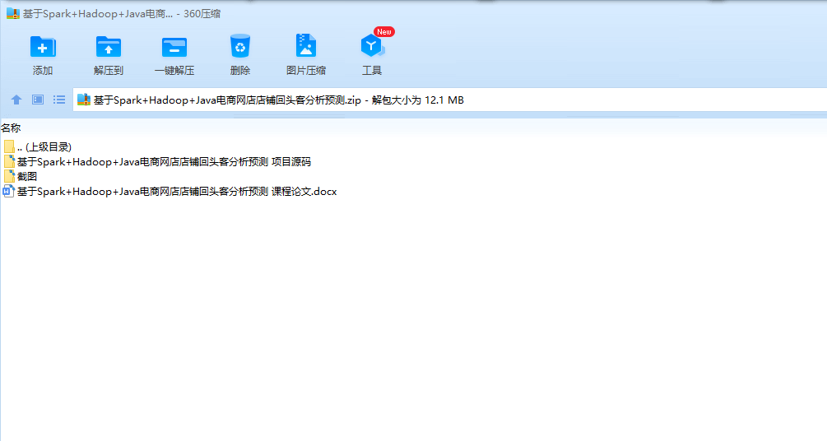The width and height of the screenshot is (827, 441).
Task: Select the '.. (上级目录)' row text
Action: point(44,146)
